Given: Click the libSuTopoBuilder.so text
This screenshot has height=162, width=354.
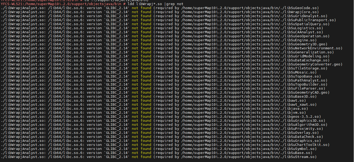Looking at the screenshot, I should coord(305,84).
